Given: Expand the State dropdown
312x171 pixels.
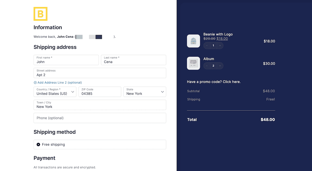Looking at the screenshot, I should pos(145,92).
